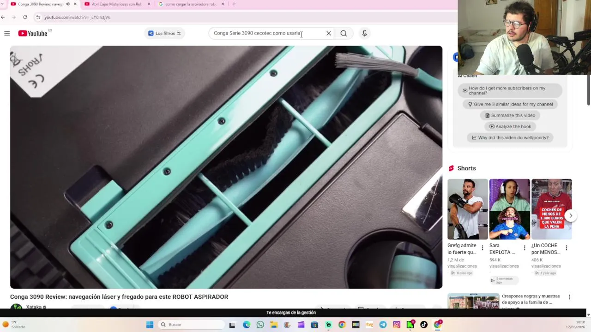Launch Microsoft Edge from taskbar
591x332 pixels.
tap(247, 325)
